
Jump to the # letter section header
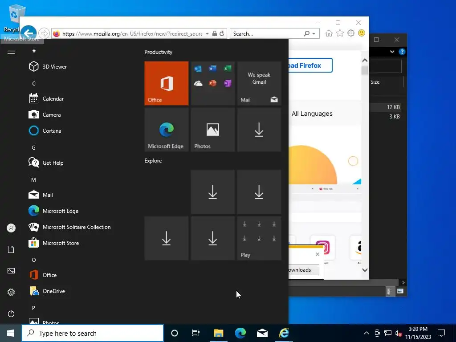click(34, 51)
